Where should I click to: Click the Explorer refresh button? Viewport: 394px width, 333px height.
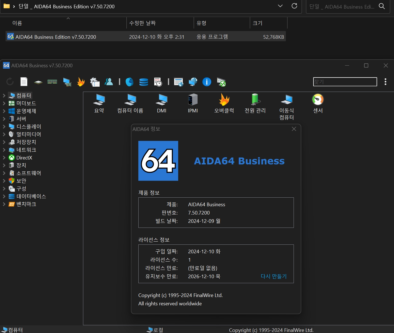[294, 6]
